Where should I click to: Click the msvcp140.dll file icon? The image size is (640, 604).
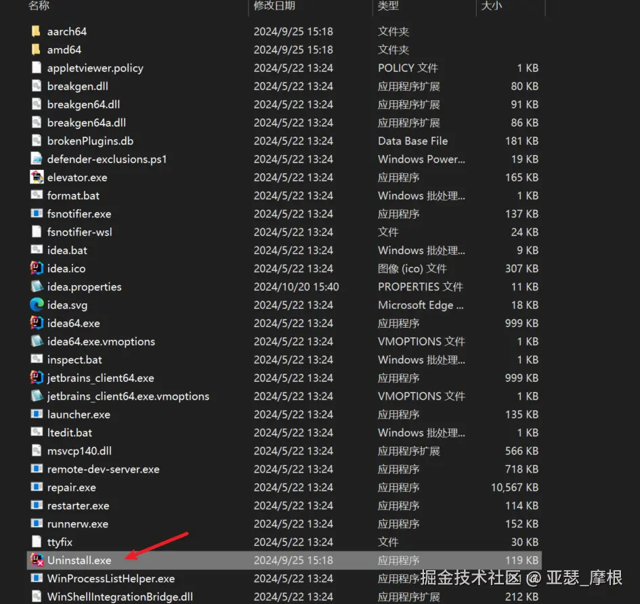pos(37,450)
